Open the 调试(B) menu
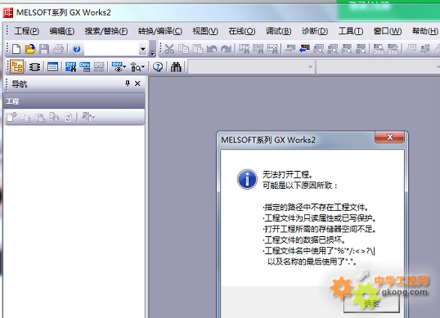The height and width of the screenshot is (318, 440). tap(278, 31)
